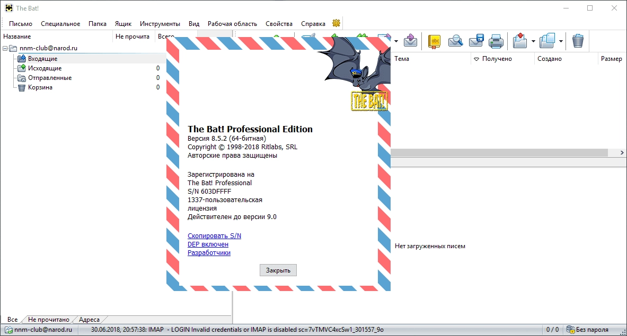
Task: Click the move to folder icon
Action: point(520,41)
